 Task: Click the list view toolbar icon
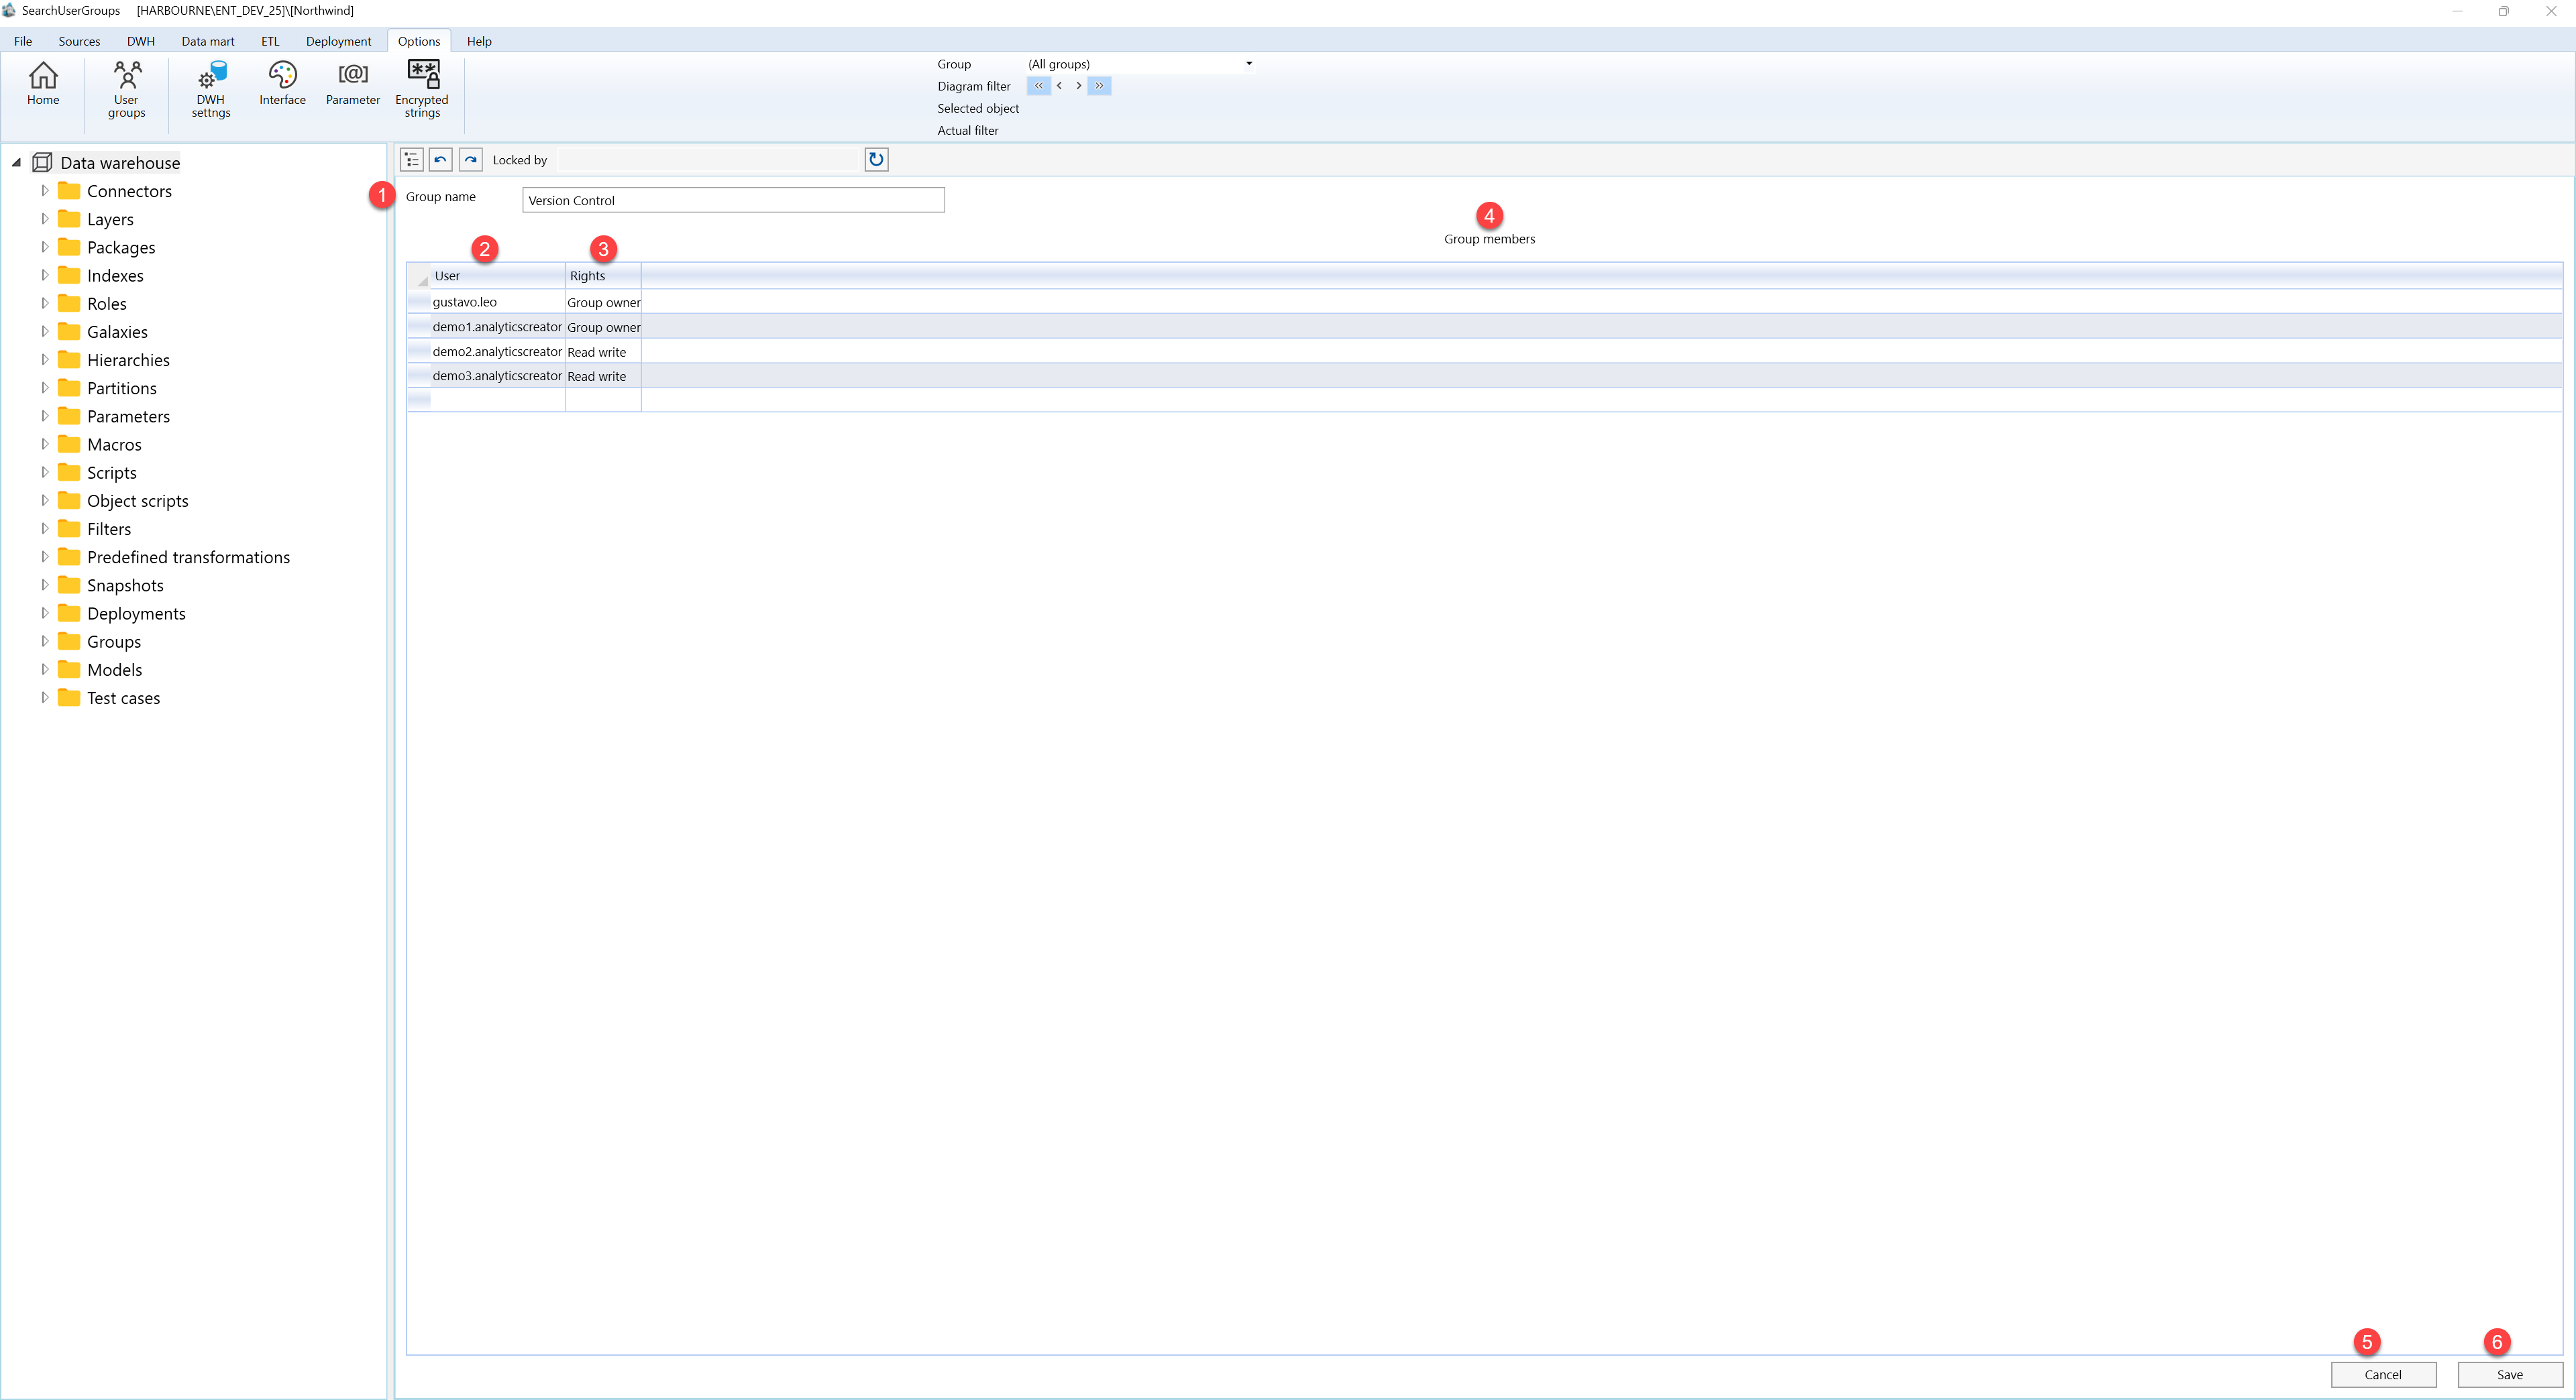[412, 160]
